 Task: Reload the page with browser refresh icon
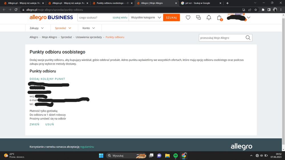[16, 10]
